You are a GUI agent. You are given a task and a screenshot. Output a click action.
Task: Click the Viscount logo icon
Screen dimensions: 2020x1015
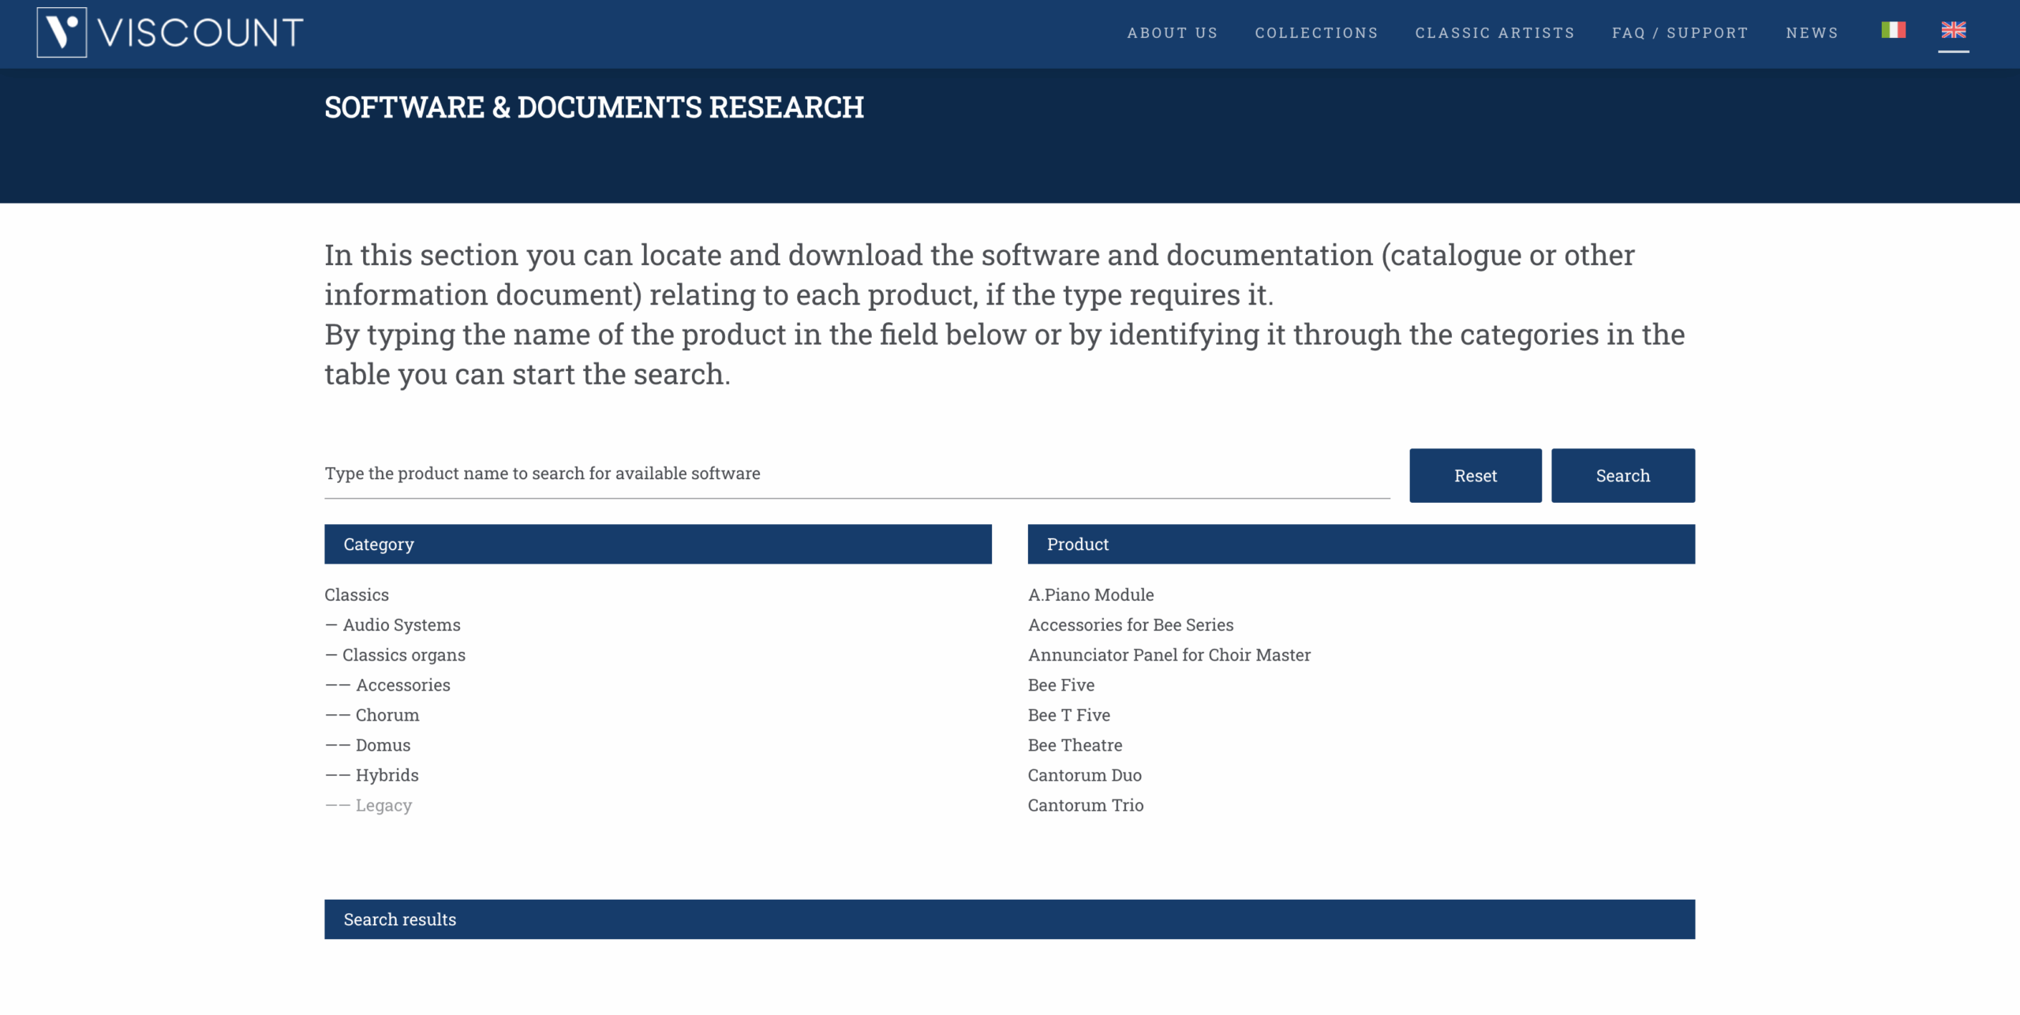pyautogui.click(x=62, y=32)
